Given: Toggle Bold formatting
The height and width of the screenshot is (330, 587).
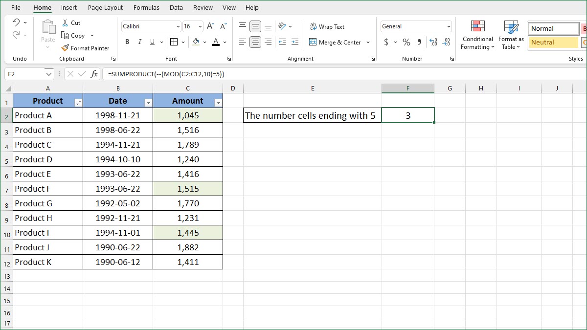Looking at the screenshot, I should tap(127, 43).
